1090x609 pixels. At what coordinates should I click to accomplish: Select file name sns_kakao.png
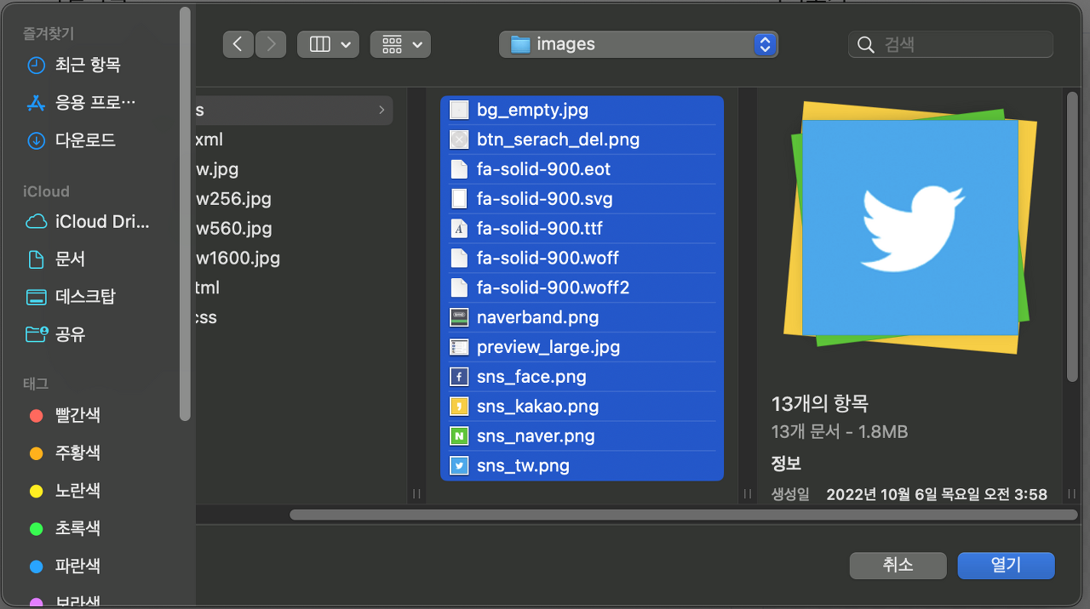point(537,407)
